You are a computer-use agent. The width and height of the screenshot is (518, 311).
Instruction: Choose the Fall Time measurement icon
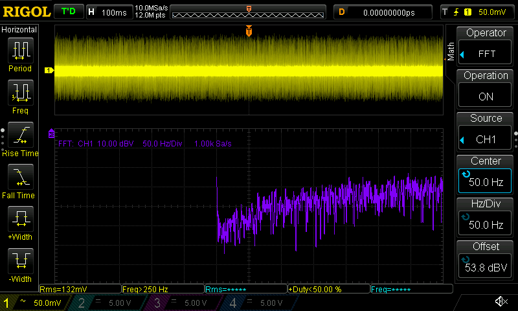point(20,177)
